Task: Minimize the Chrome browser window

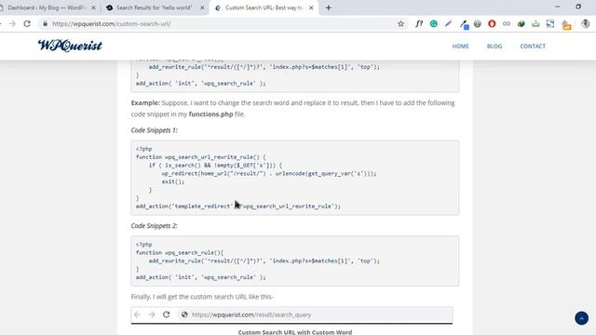Action: pyautogui.click(x=557, y=7)
